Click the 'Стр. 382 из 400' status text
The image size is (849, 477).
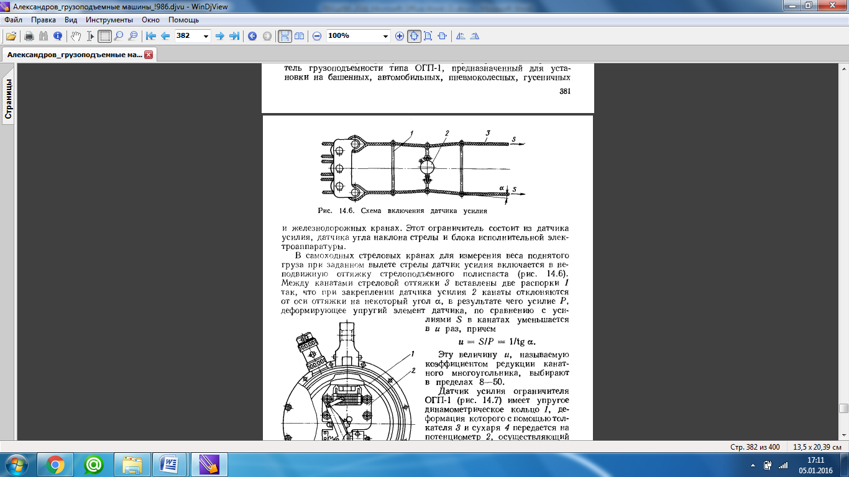tap(755, 447)
